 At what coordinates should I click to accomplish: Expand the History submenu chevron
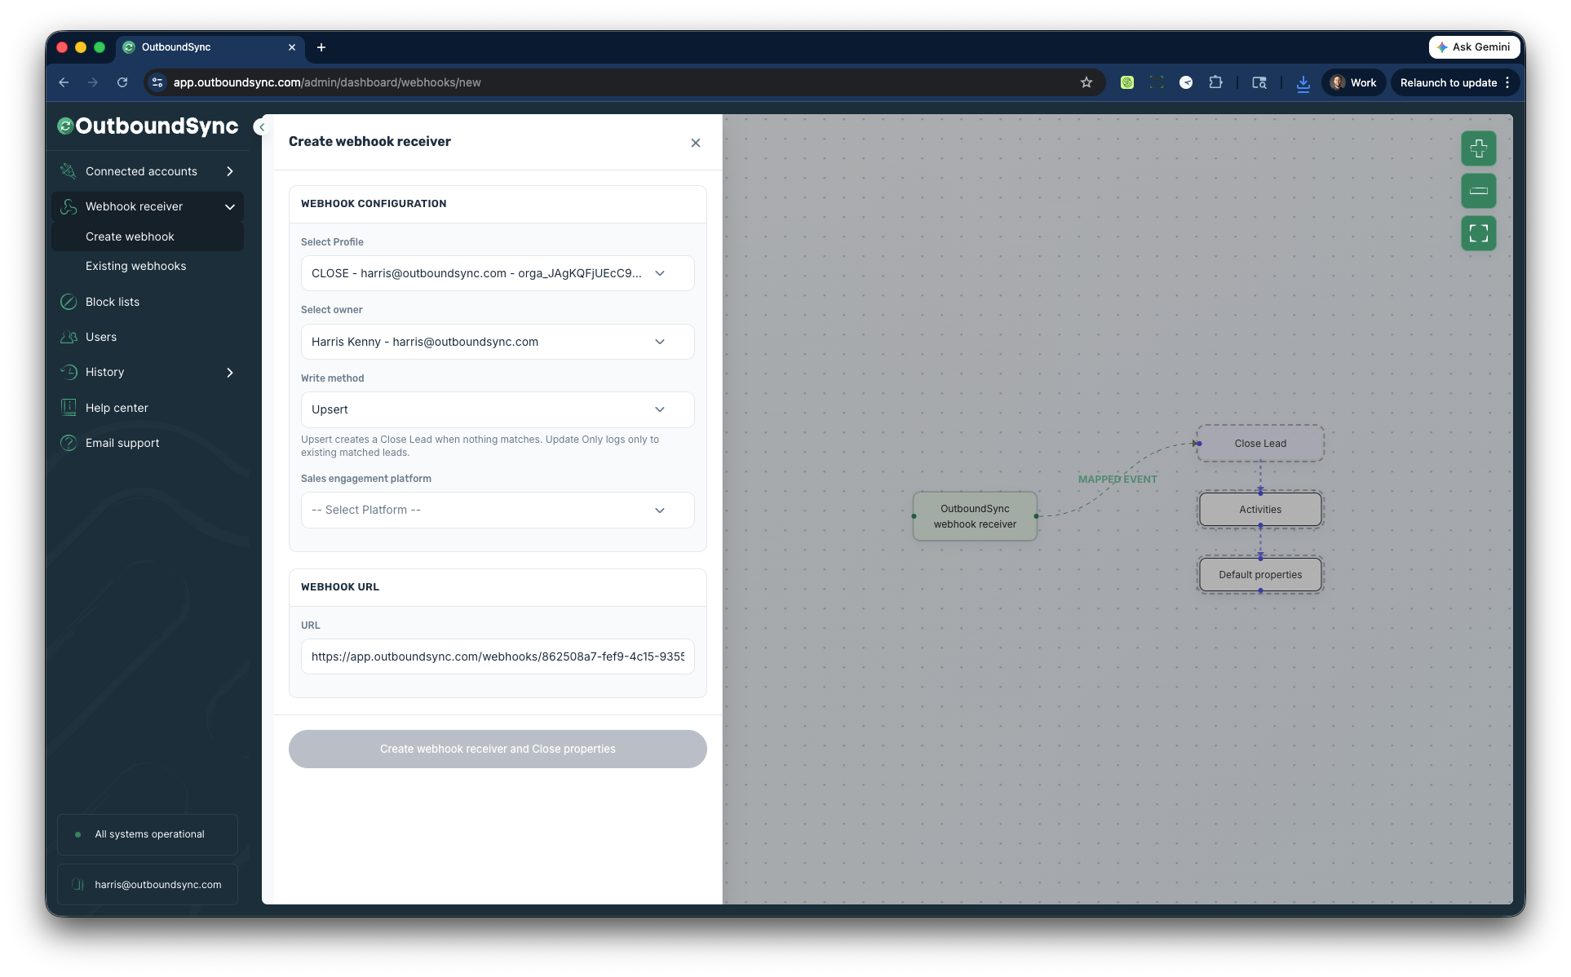230,372
